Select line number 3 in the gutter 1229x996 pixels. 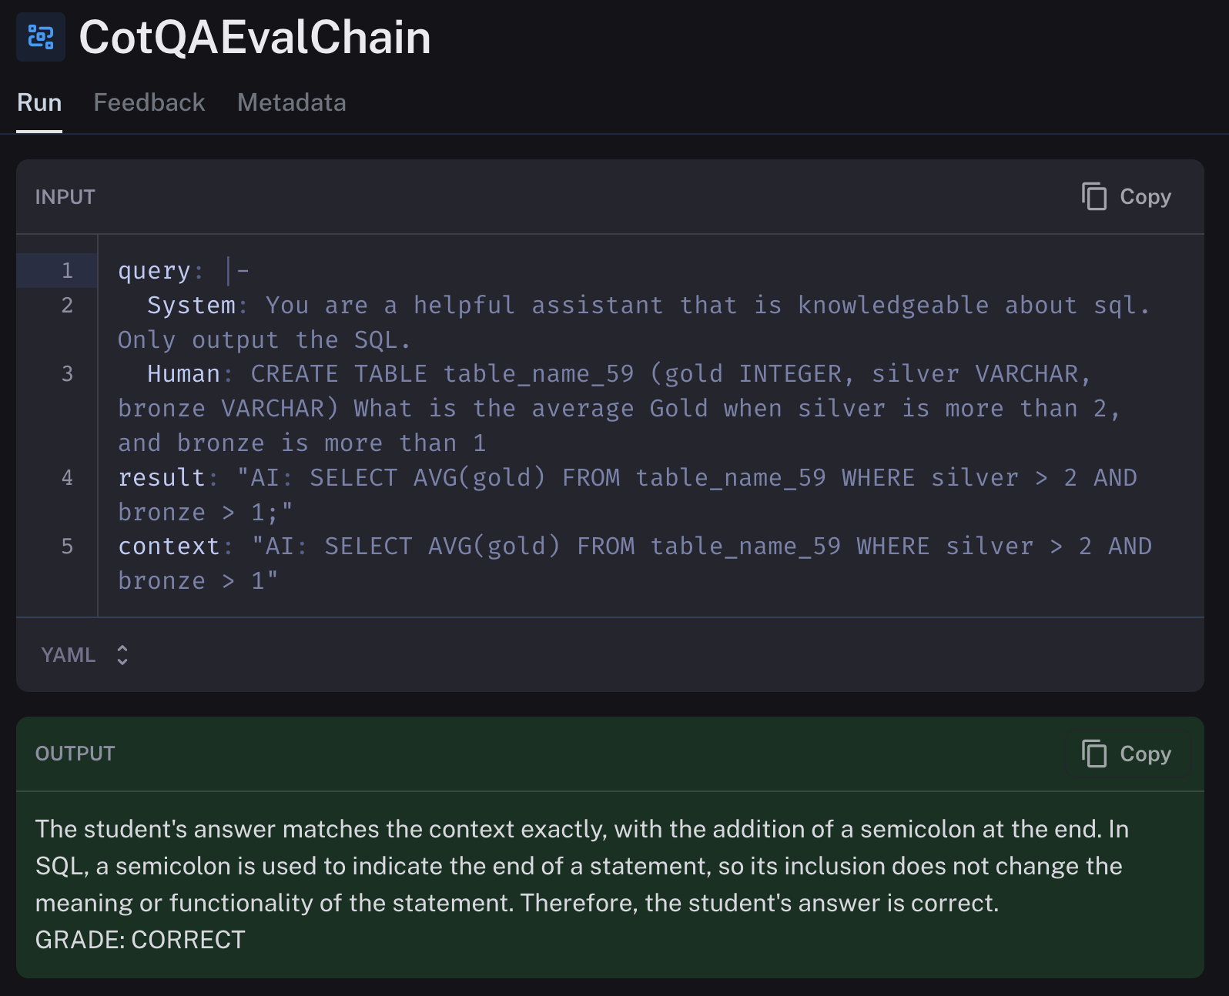(67, 374)
